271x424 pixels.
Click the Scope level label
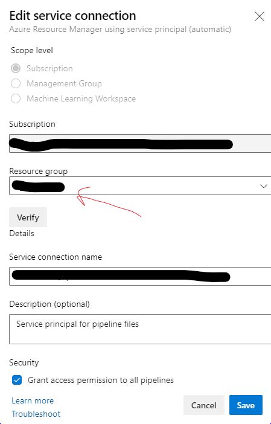[x=32, y=51]
